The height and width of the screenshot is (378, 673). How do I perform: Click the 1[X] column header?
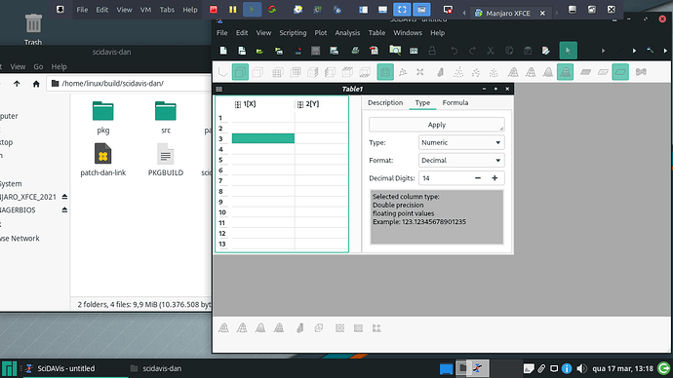262,104
